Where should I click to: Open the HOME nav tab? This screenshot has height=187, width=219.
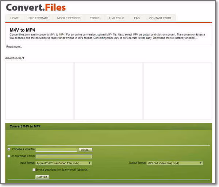tap(15, 18)
